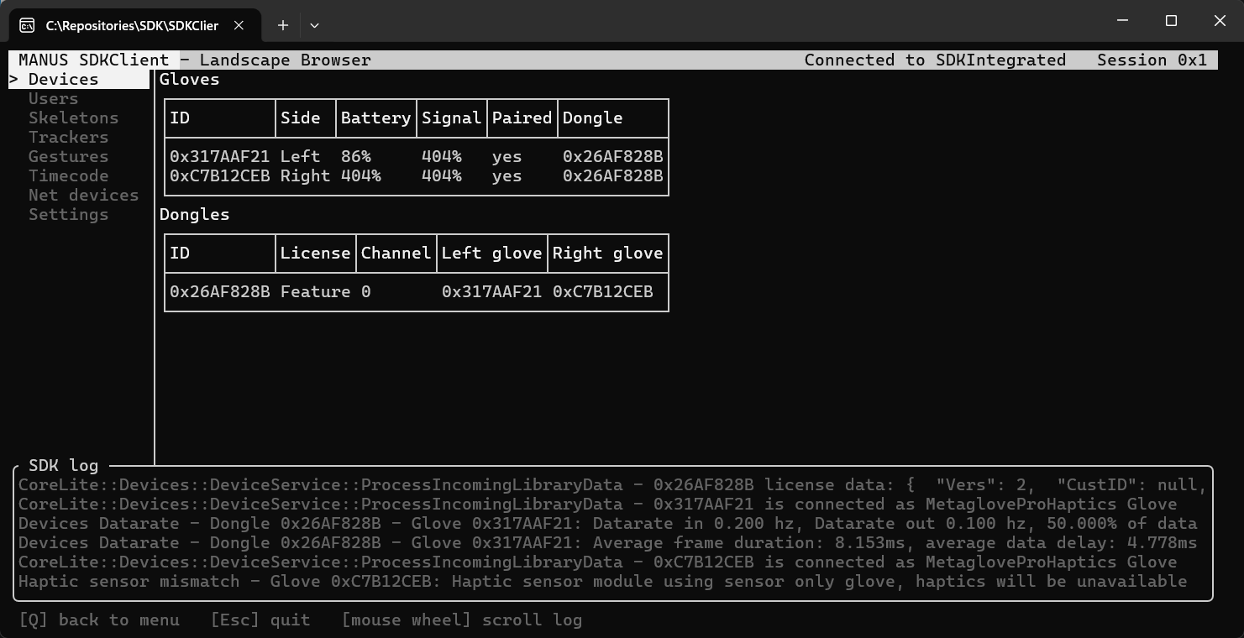1244x638 pixels.
Task: Open a new terminal tab
Action: pos(283,25)
